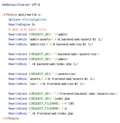Click backend/web/index.php rewrite target
120x123 pixels.
click(54, 64)
